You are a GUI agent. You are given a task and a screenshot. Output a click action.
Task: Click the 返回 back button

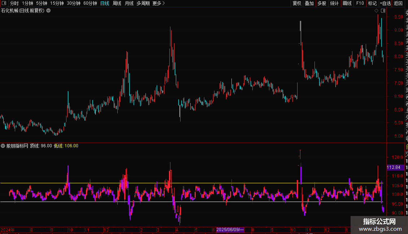(398, 3)
